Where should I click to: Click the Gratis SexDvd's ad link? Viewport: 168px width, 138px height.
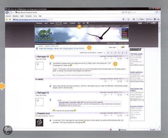pyautogui.click(x=136, y=72)
